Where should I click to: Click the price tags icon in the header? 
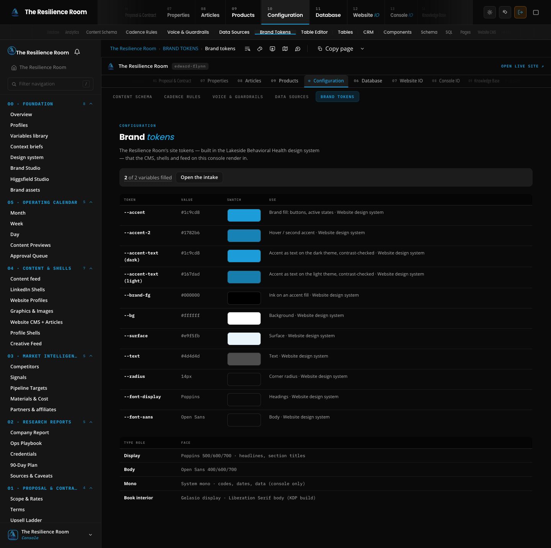[505, 12]
